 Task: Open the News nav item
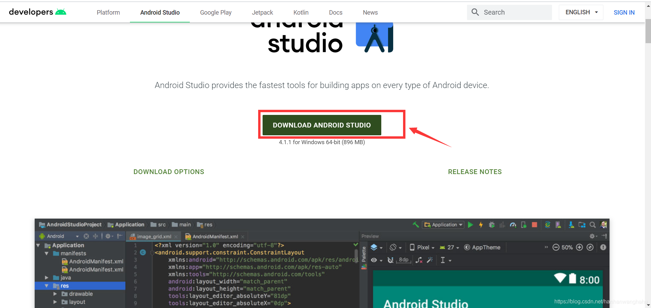tap(370, 13)
